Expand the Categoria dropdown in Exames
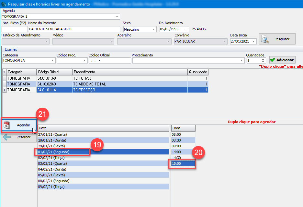 53,60
